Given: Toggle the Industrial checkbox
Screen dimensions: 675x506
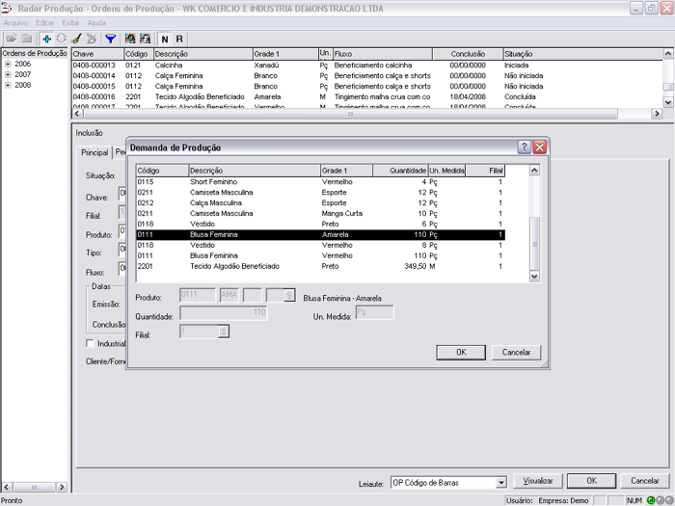Looking at the screenshot, I should pyautogui.click(x=91, y=343).
